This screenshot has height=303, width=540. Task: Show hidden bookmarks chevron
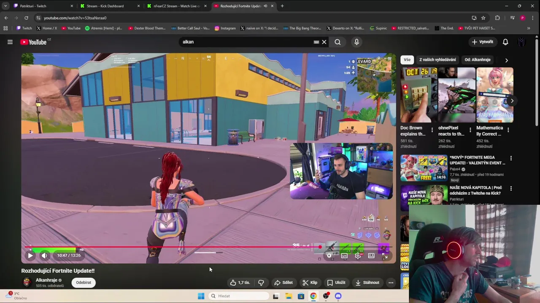click(529, 28)
